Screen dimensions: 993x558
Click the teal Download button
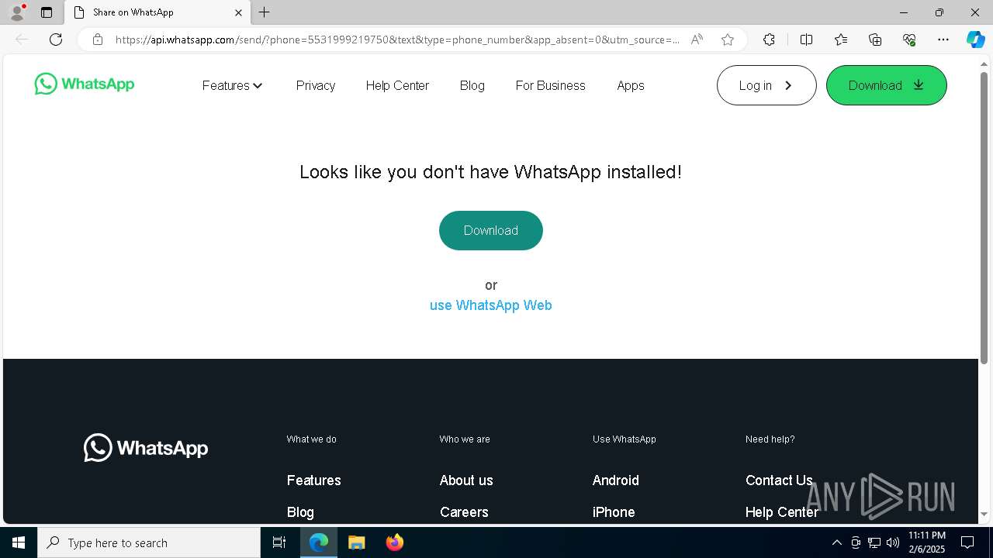pos(491,230)
